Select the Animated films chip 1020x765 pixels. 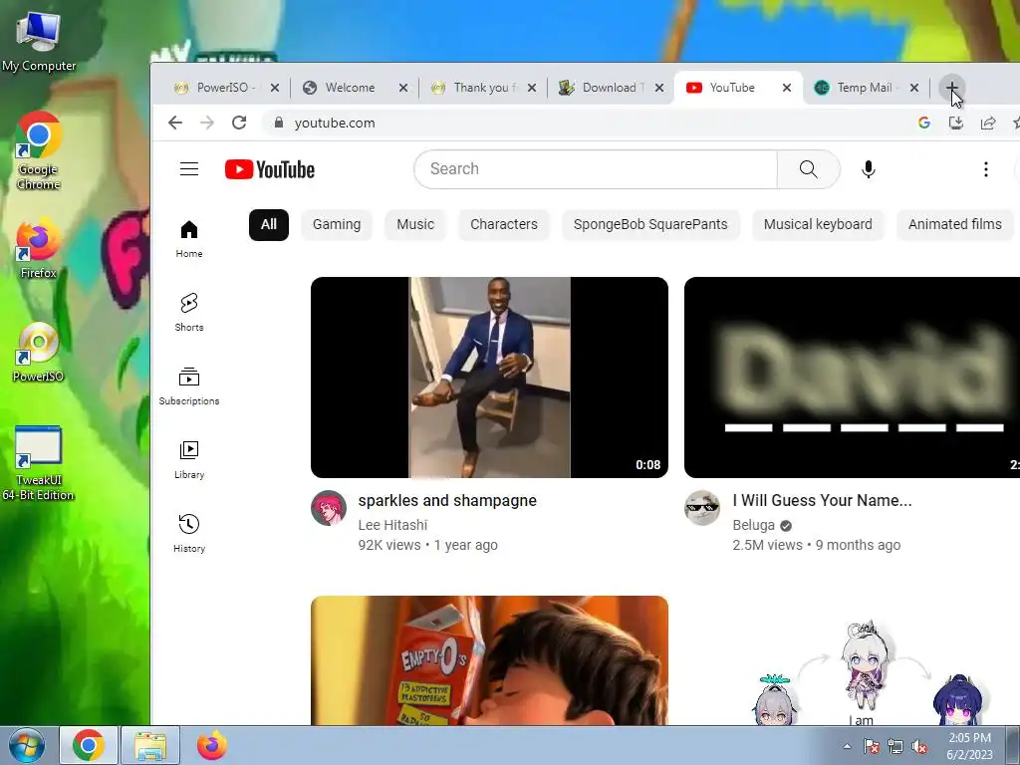954,224
